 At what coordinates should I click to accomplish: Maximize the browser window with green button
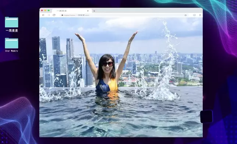pos(49,11)
